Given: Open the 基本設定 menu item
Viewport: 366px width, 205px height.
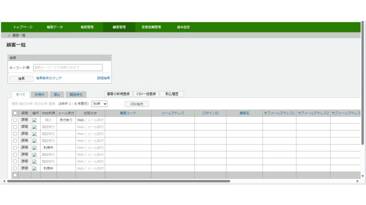Looking at the screenshot, I should [184, 27].
